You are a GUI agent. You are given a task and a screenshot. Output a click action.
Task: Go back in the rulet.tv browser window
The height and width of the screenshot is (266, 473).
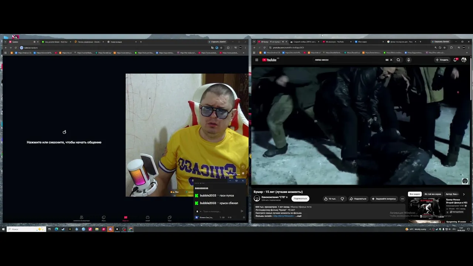6,48
